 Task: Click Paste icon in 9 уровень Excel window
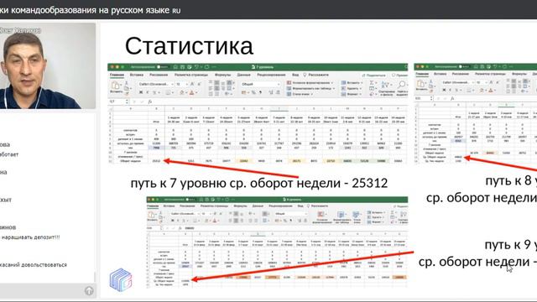tap(152, 215)
